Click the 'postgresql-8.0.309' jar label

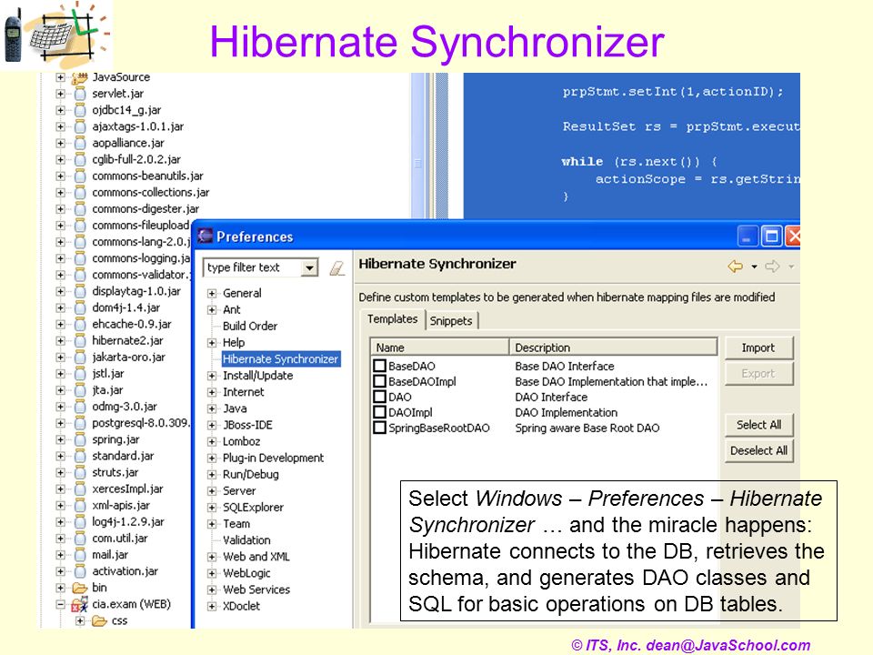tap(141, 423)
